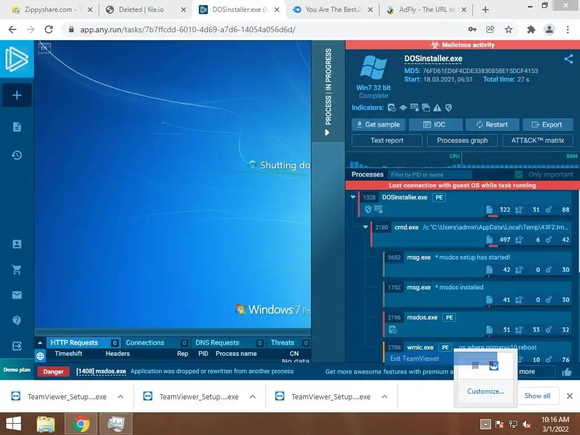Click the show hidden tray icons arrow
Screen dimensions: 580x435
[485, 424]
